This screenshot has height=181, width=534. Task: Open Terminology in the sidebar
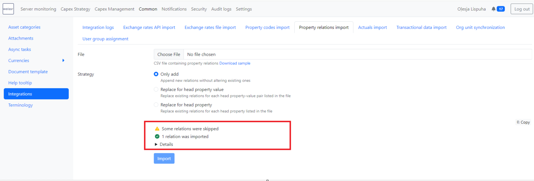point(21,105)
